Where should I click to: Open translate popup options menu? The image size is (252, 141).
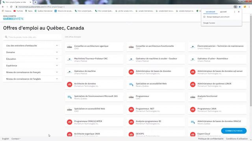(x=235, y=12)
